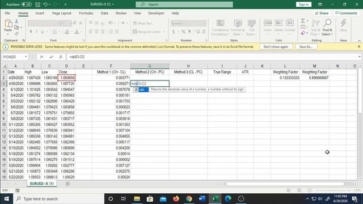Image resolution: width=363 pixels, height=204 pixels.
Task: Click the Format Painter icon
Action: point(16,34)
